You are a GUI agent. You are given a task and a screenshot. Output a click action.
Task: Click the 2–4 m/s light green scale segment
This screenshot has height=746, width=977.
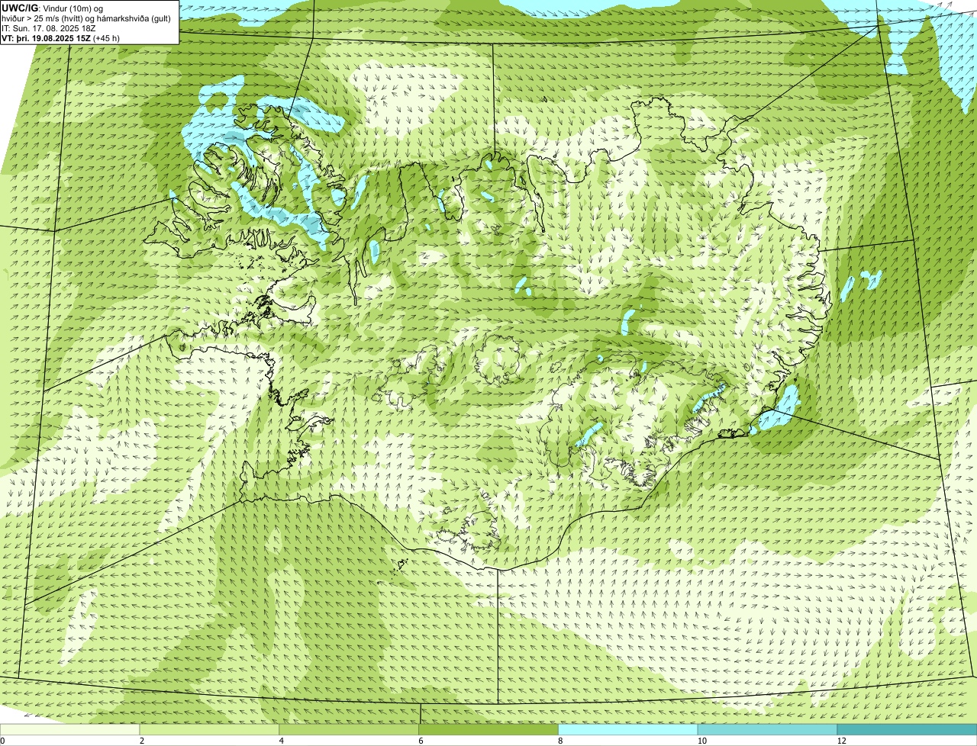(x=210, y=730)
